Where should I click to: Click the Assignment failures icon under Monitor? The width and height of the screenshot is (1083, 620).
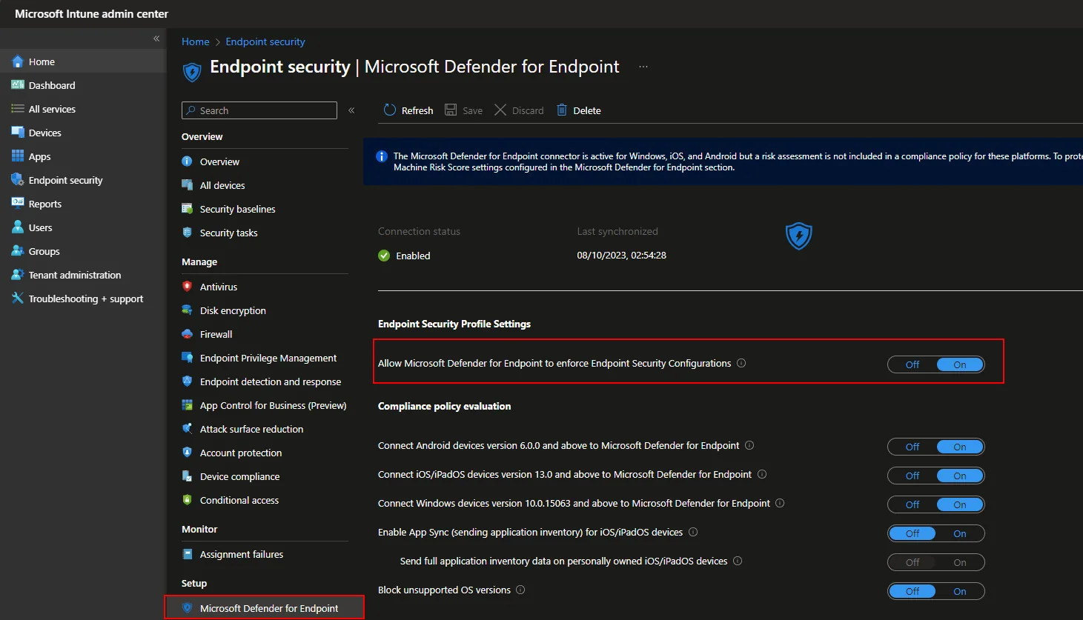click(188, 554)
